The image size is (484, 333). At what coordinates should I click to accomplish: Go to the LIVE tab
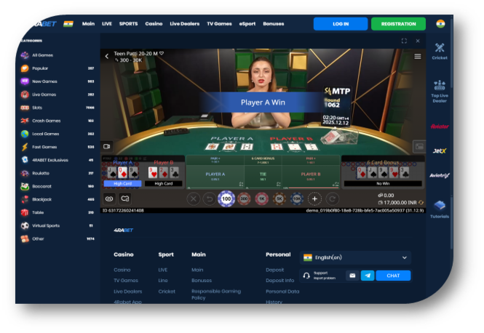click(x=107, y=24)
